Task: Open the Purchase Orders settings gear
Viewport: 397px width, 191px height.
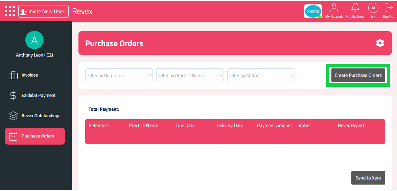Action: click(x=380, y=43)
